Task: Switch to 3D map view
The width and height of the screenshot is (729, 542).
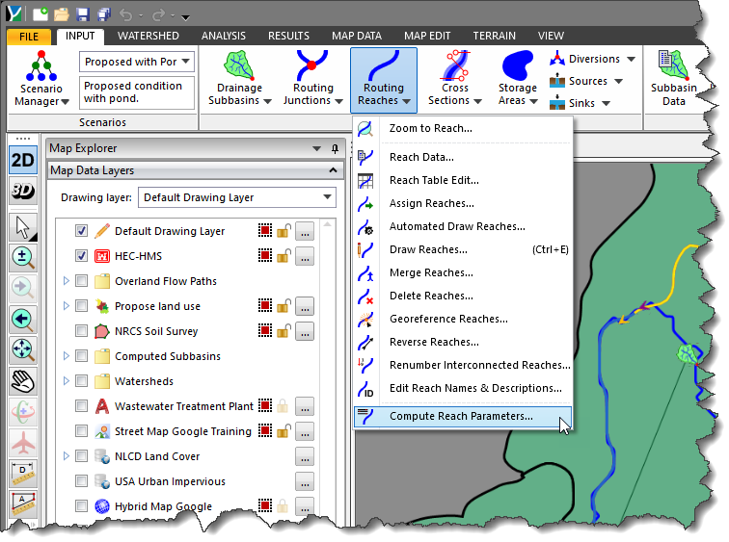Action: (x=23, y=191)
